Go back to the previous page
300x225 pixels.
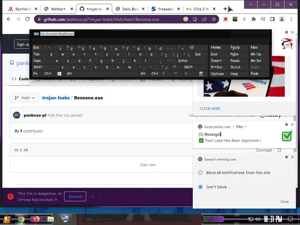tap(9, 19)
